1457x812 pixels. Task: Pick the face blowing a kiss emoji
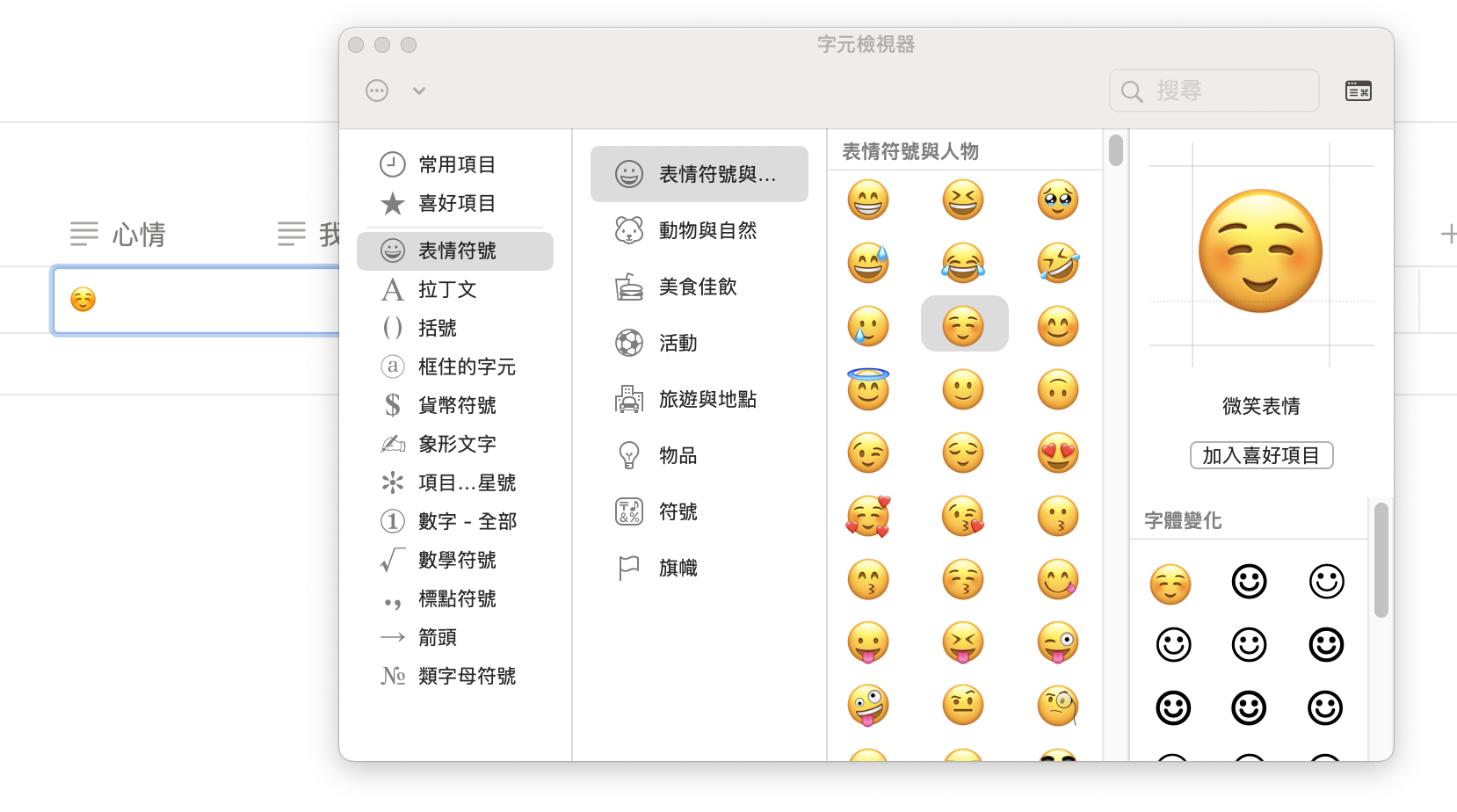pos(963,517)
